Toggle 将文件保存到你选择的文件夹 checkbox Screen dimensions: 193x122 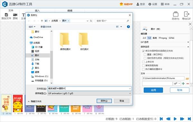(143, 51)
